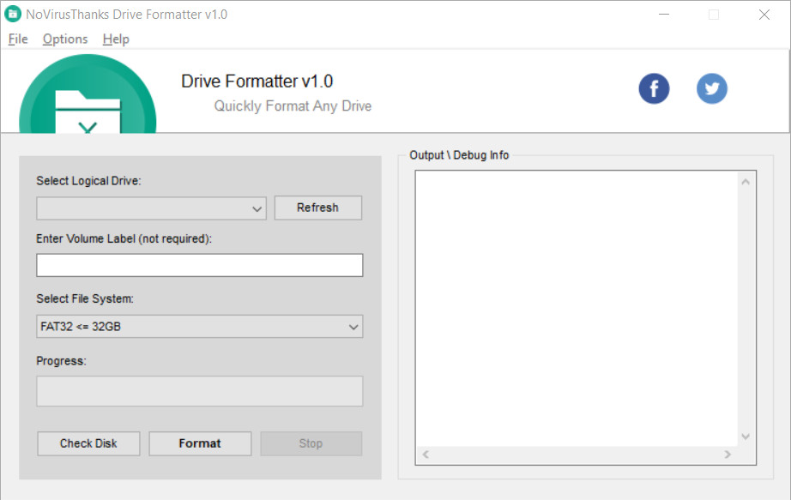791x500 pixels.
Task: Click the 'Quickly Format Any Drive' tagline
Action: click(293, 106)
